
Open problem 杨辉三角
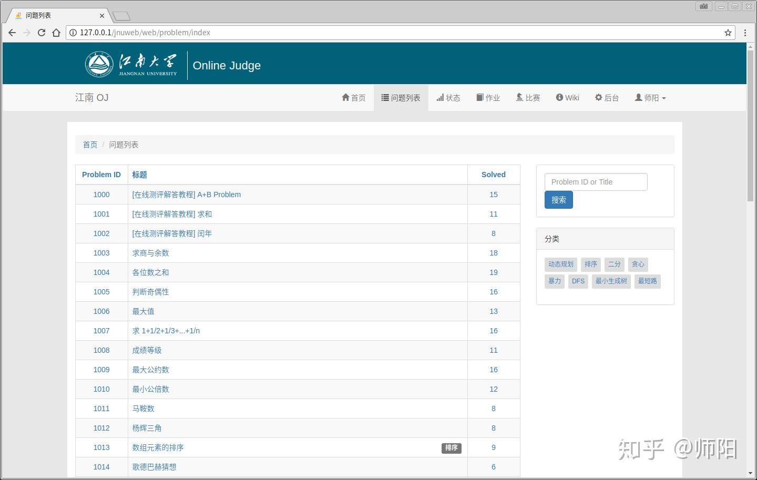[x=147, y=428]
